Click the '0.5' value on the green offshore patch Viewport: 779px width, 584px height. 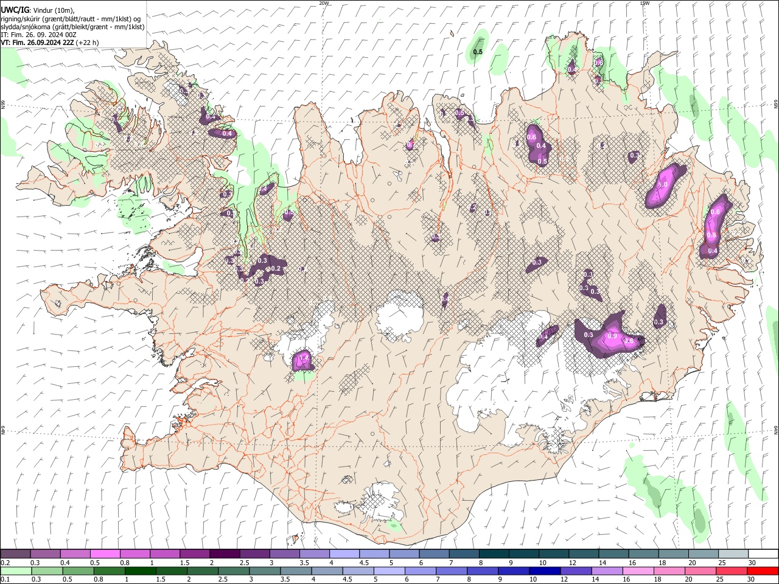478,52
